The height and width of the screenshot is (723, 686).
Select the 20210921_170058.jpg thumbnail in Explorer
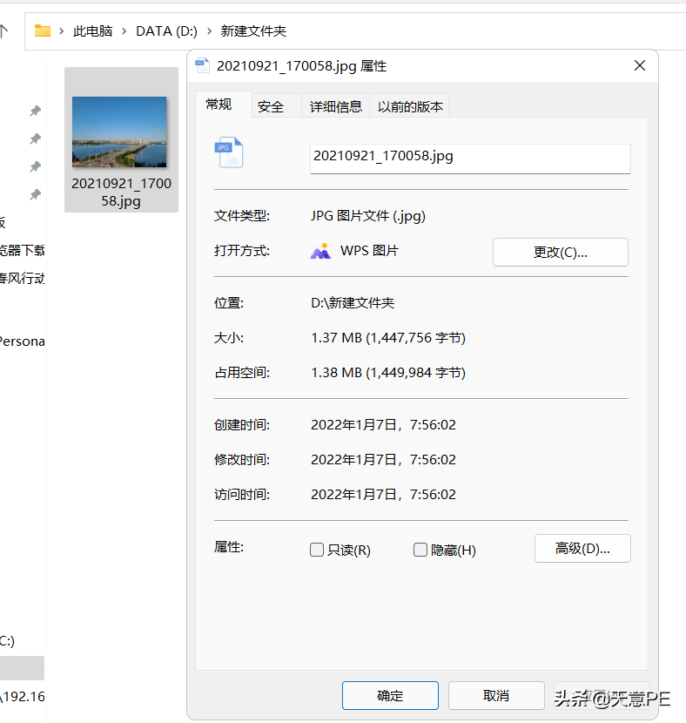(x=119, y=132)
